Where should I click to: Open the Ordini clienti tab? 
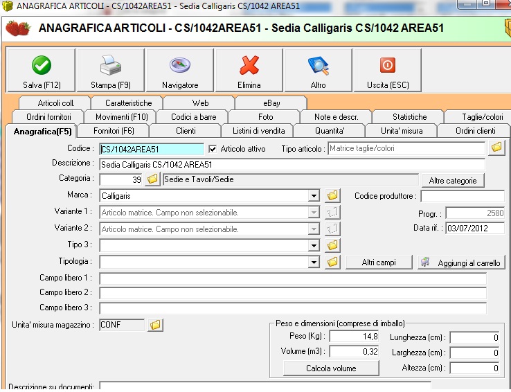click(x=475, y=131)
